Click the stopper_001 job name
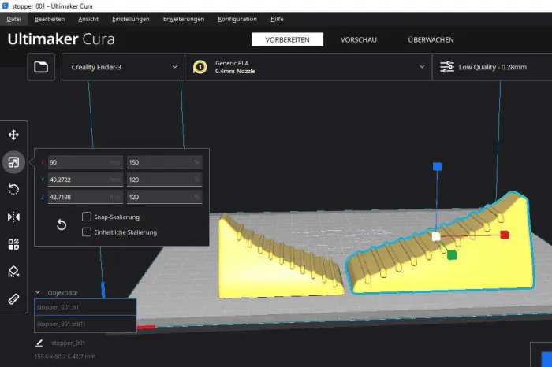Viewport: 552px width, 367px height. pos(69,343)
